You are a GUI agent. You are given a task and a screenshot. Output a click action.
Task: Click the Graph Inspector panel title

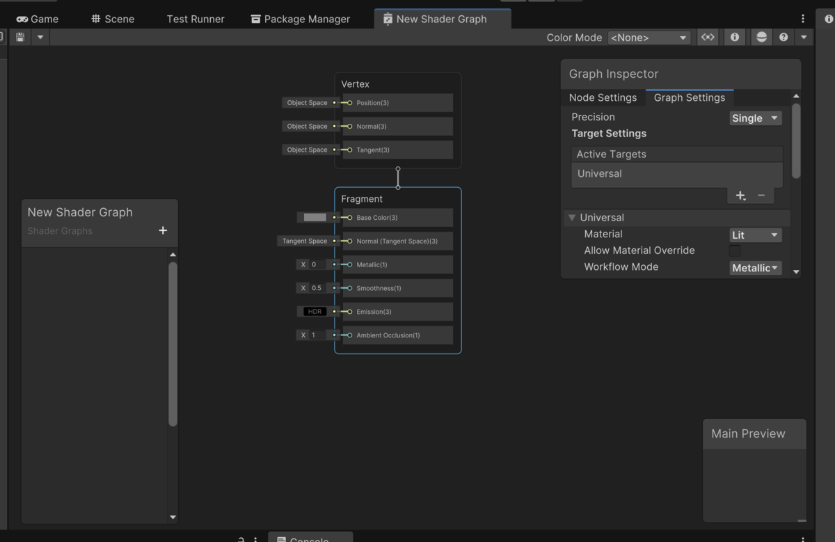[614, 74]
